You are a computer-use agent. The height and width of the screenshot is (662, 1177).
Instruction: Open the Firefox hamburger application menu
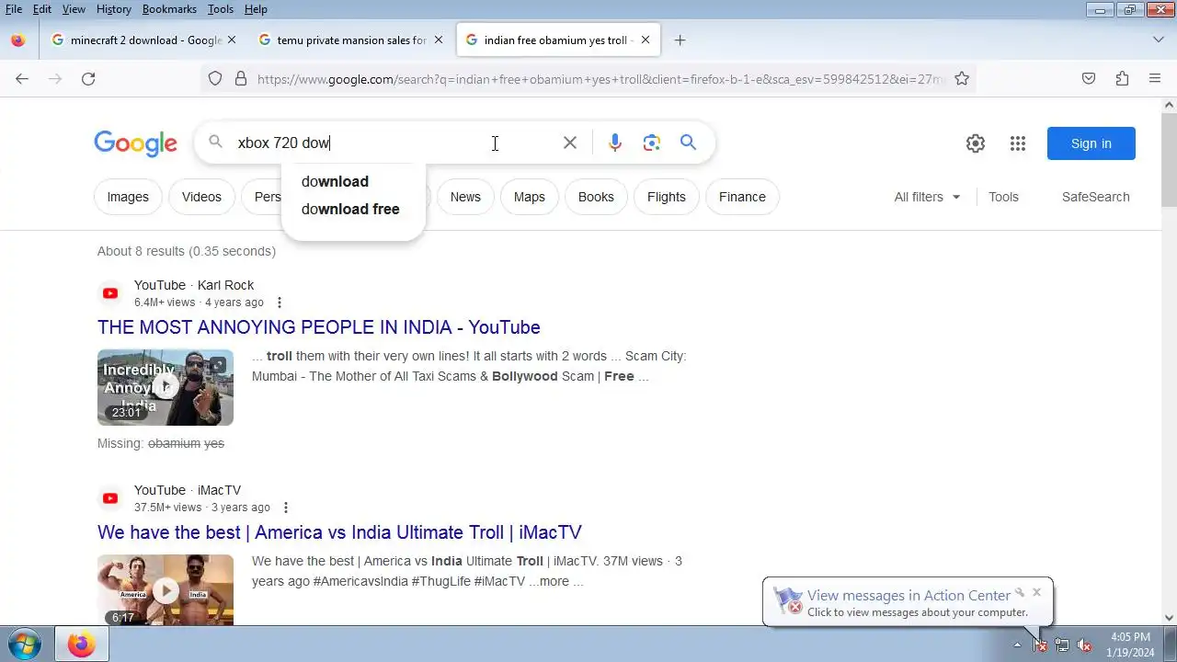(1155, 79)
